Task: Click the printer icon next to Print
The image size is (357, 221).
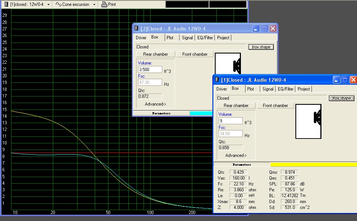Action: [x=104, y=4]
